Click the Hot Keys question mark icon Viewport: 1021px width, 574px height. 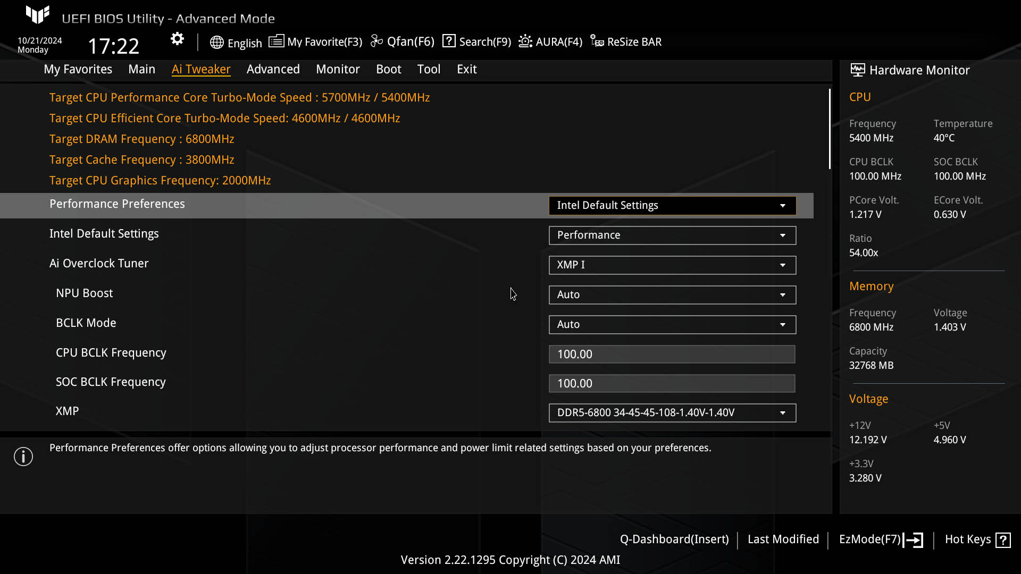(x=1003, y=540)
